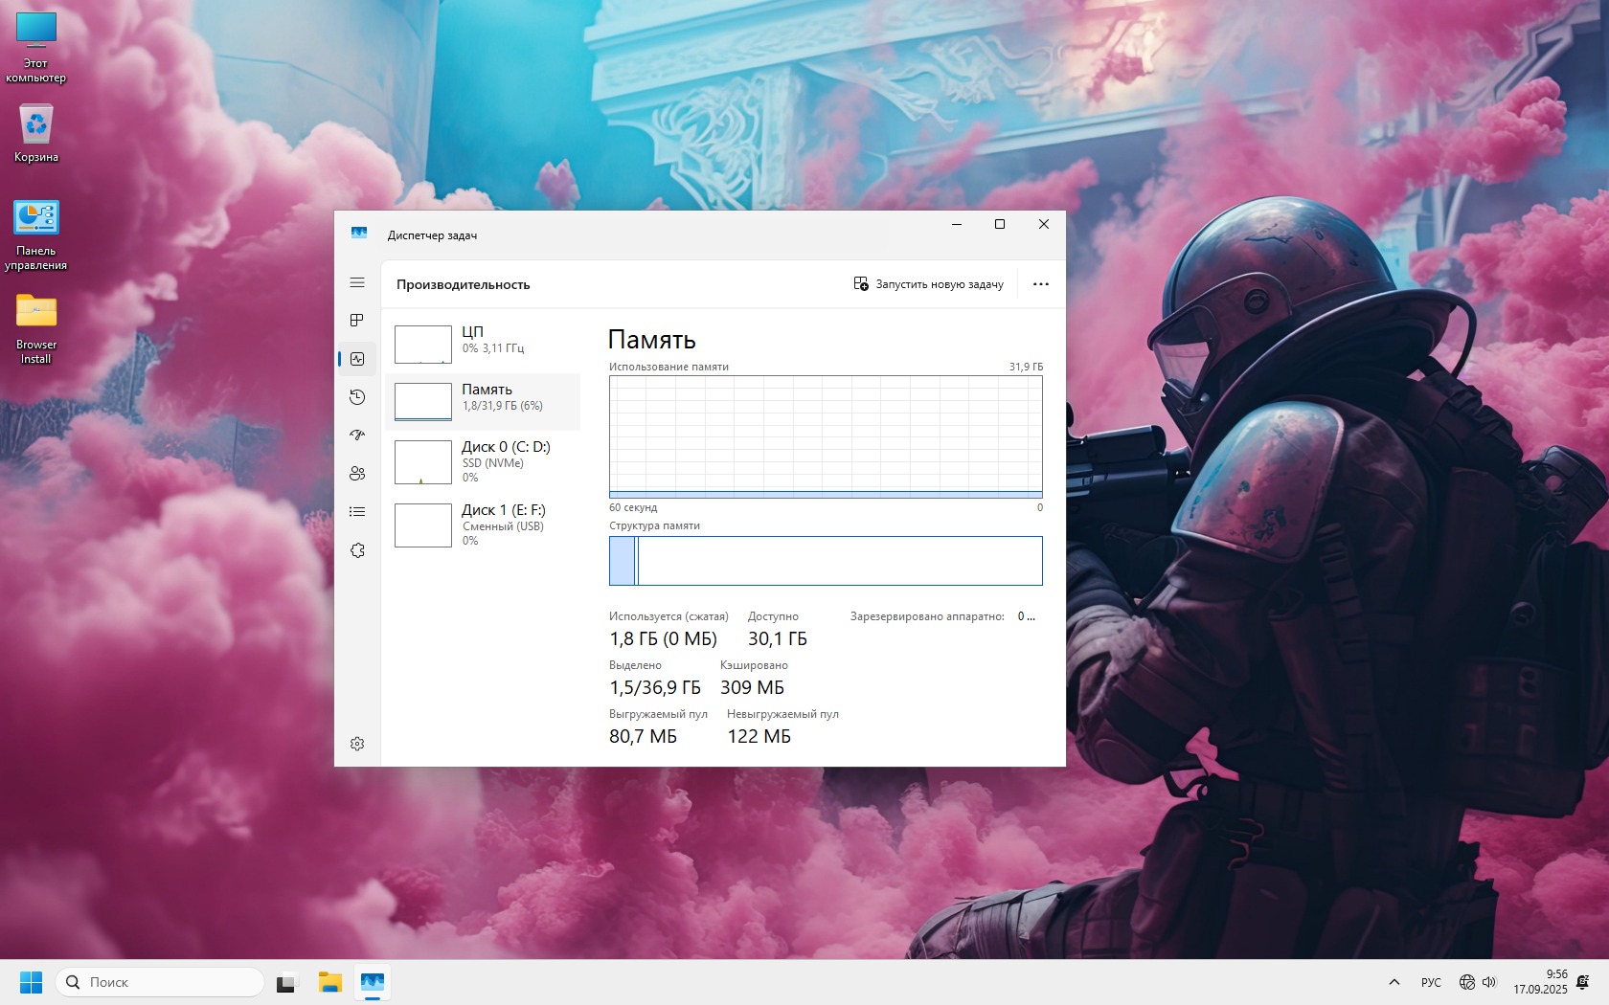Open App history page icon
The width and height of the screenshot is (1609, 1005).
(357, 397)
